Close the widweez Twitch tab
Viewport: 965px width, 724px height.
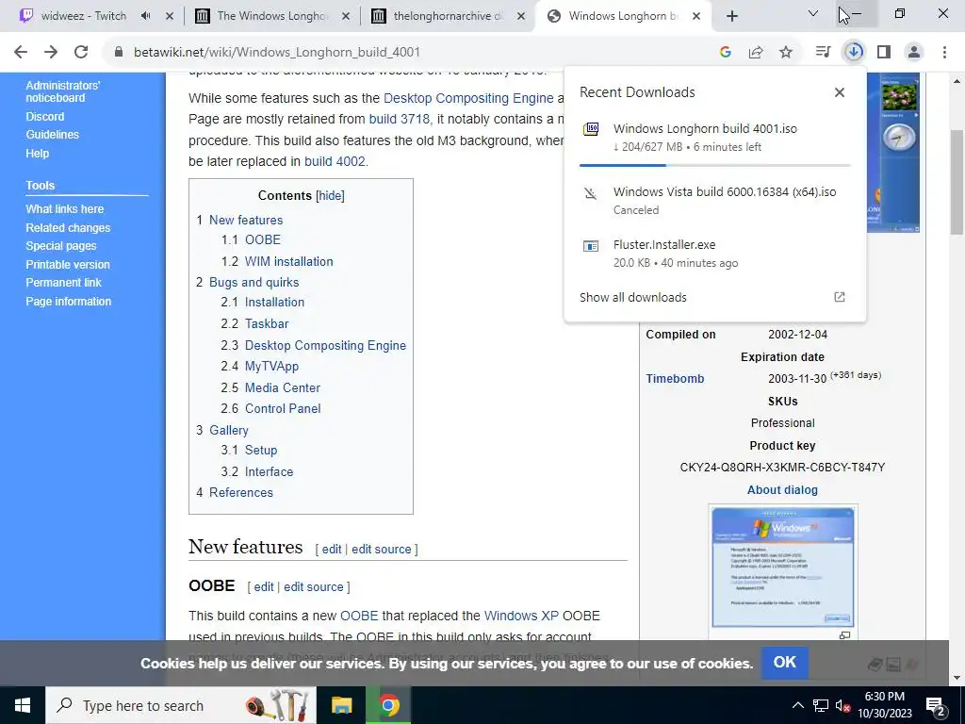coord(170,17)
